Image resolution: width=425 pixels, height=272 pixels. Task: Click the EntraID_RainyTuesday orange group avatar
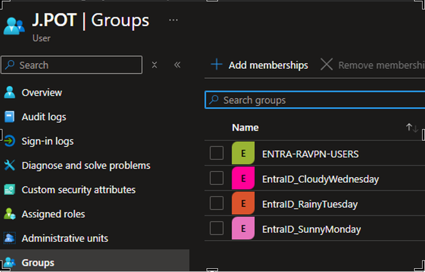pos(243,203)
